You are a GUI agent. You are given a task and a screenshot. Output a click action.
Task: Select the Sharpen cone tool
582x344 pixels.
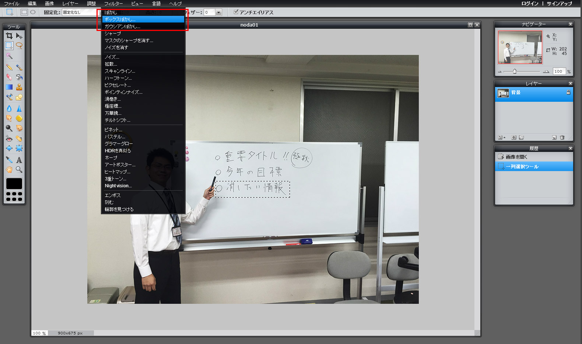coord(19,108)
